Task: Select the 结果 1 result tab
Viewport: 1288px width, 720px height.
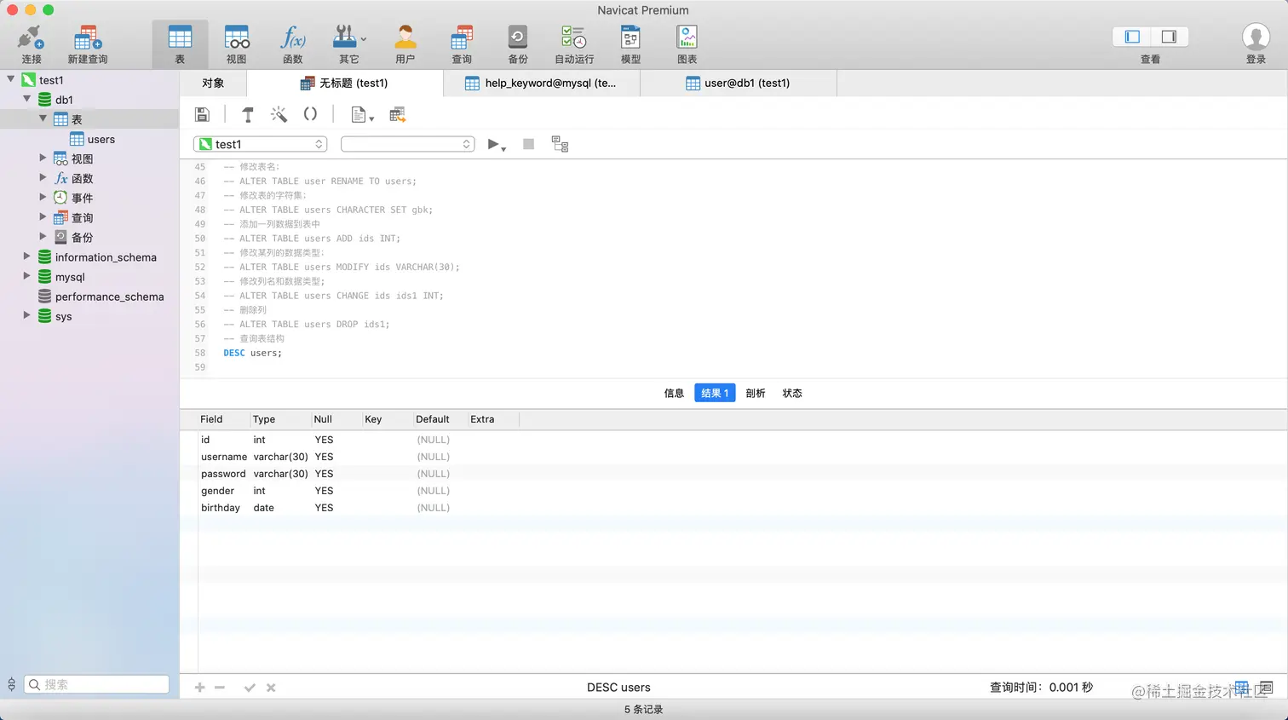Action: (x=715, y=393)
